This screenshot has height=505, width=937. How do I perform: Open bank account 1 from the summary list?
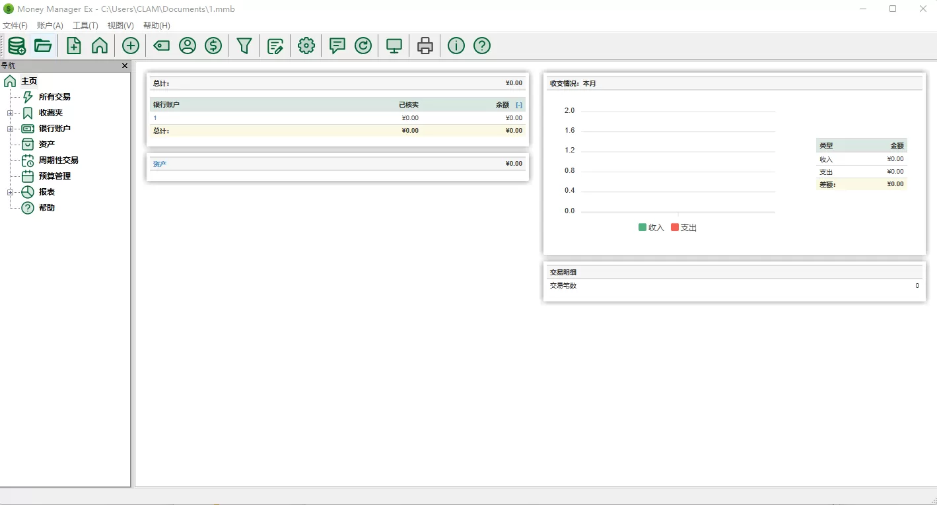[x=155, y=118]
